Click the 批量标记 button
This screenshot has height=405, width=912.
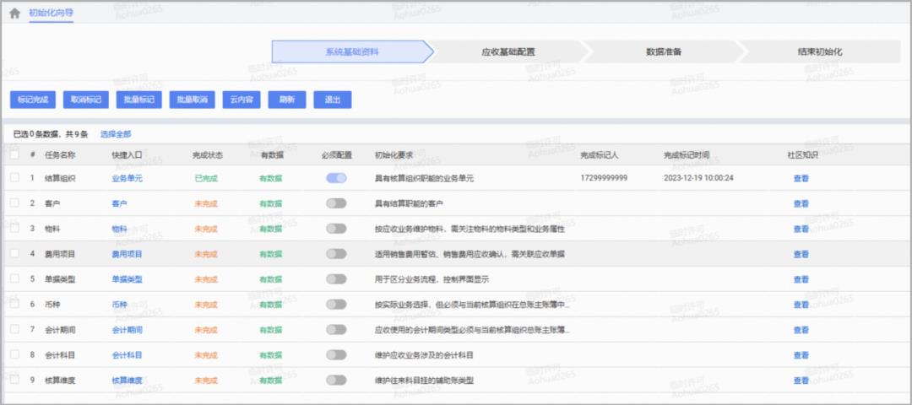coord(139,100)
